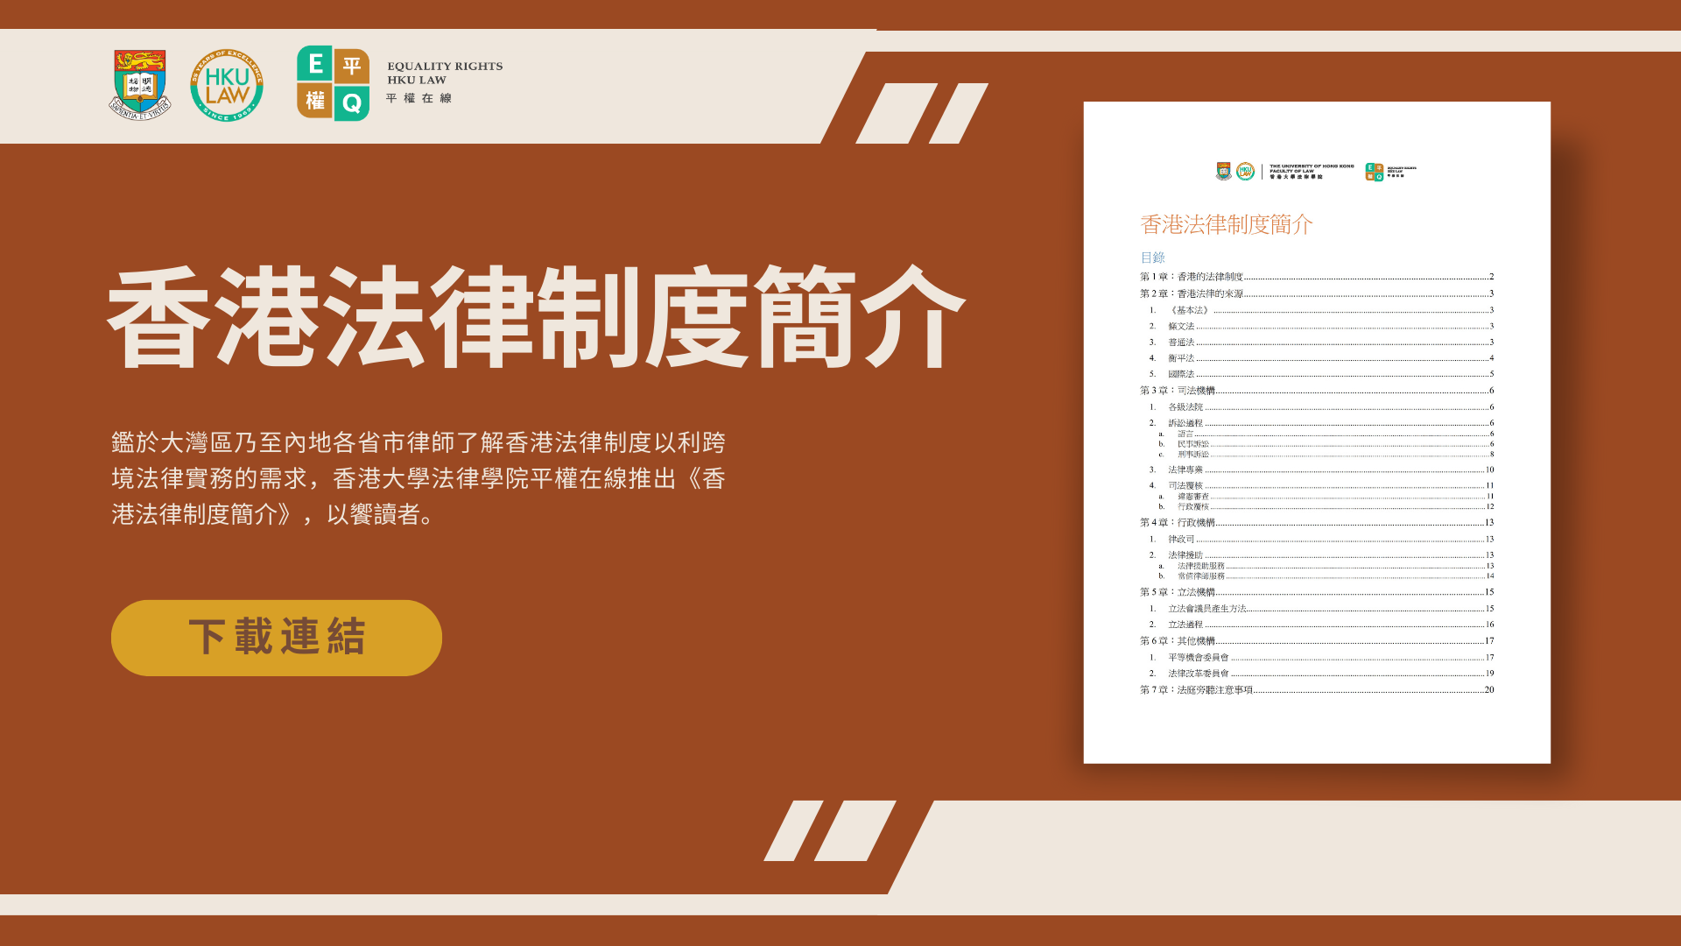Click the EQ 平權 four-tile logo

coord(333,84)
